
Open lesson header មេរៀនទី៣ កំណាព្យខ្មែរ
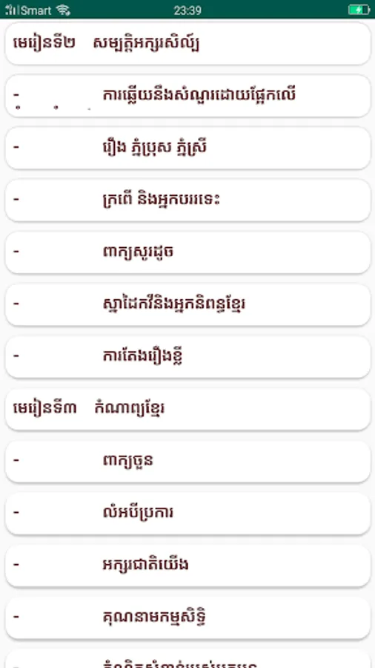[x=187, y=409]
